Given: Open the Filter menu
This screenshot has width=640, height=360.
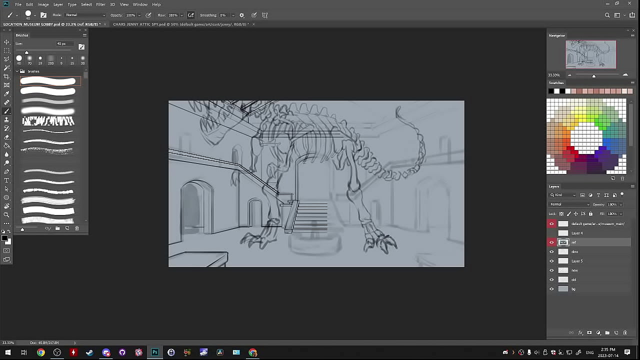Looking at the screenshot, I should 100,4.
